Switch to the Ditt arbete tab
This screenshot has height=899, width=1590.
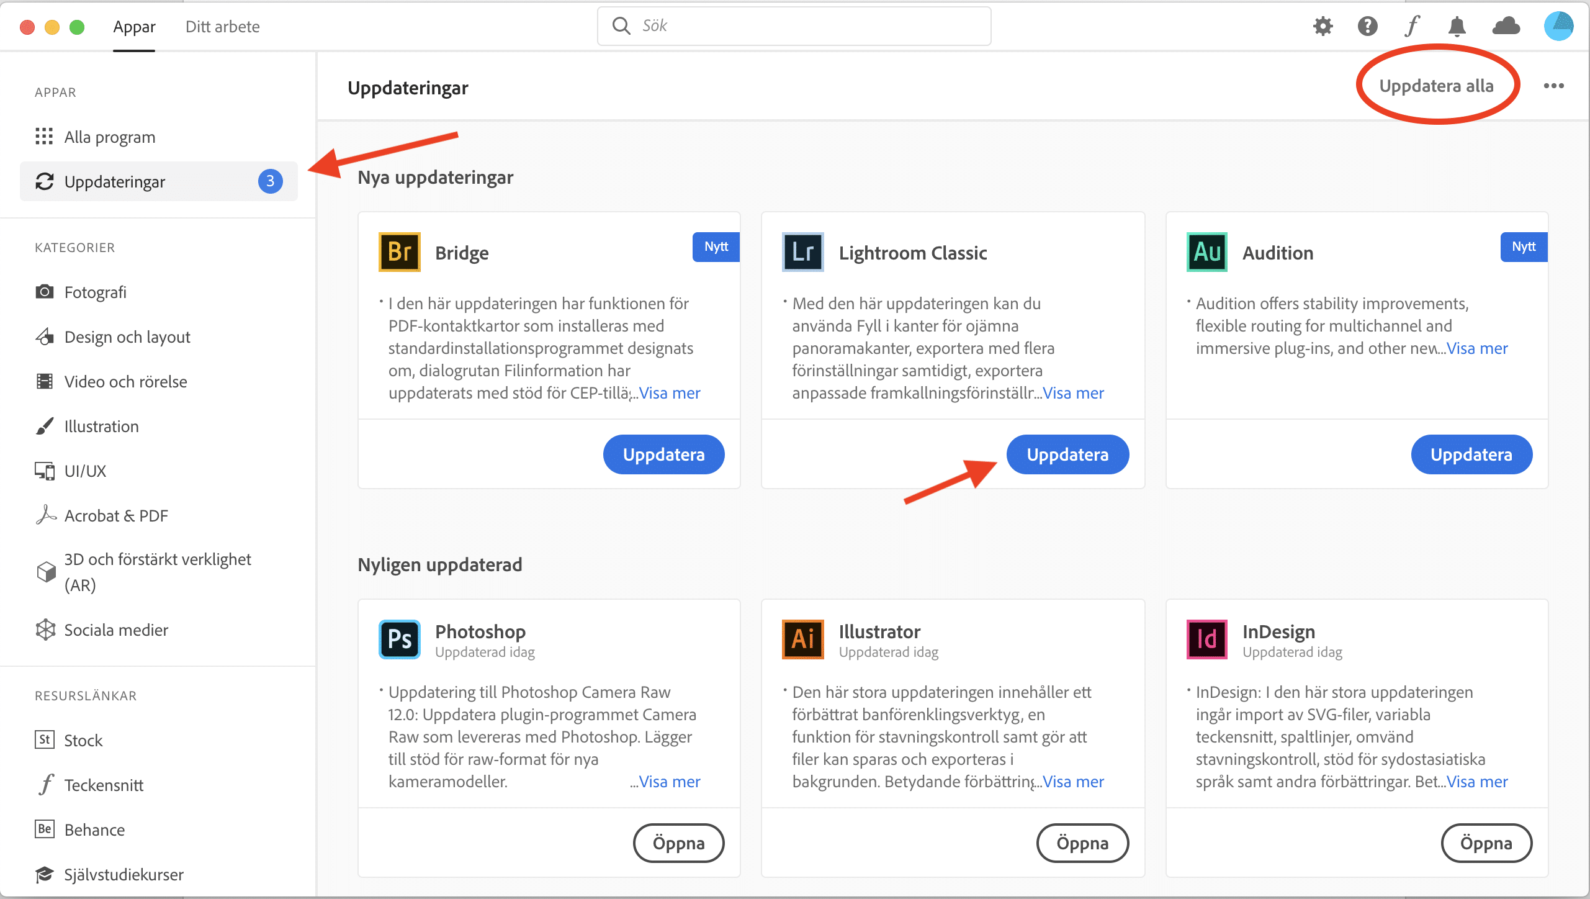[222, 27]
